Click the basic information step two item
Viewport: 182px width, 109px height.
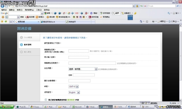29,45
